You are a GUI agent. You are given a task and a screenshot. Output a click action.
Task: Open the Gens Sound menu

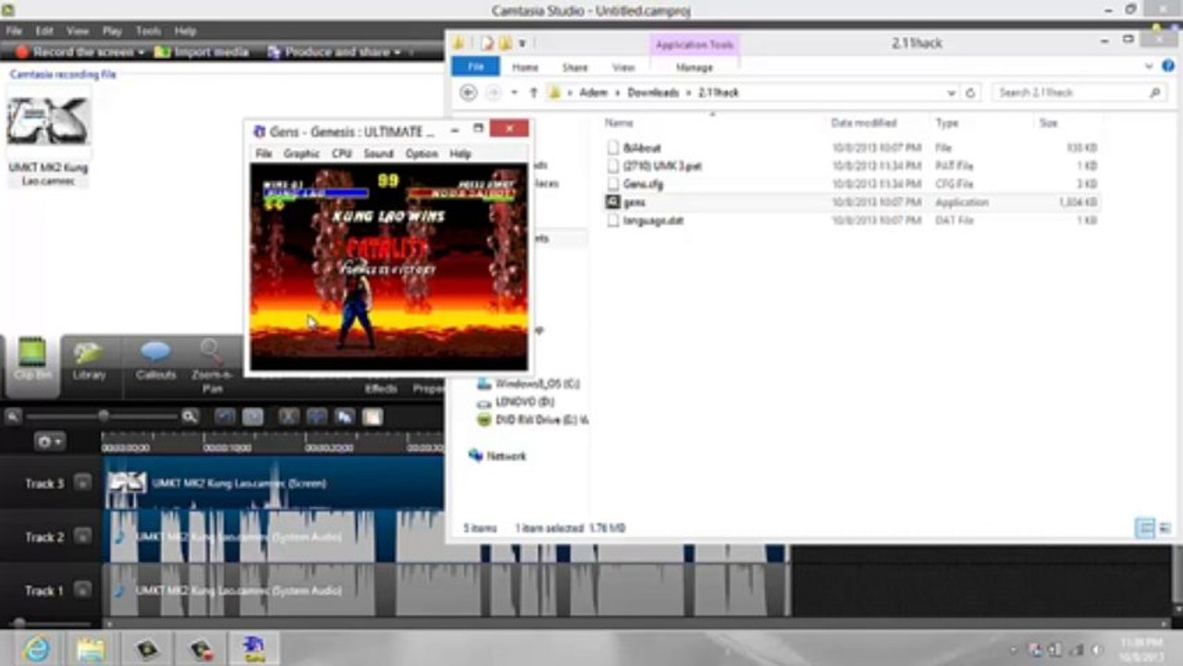(x=378, y=154)
